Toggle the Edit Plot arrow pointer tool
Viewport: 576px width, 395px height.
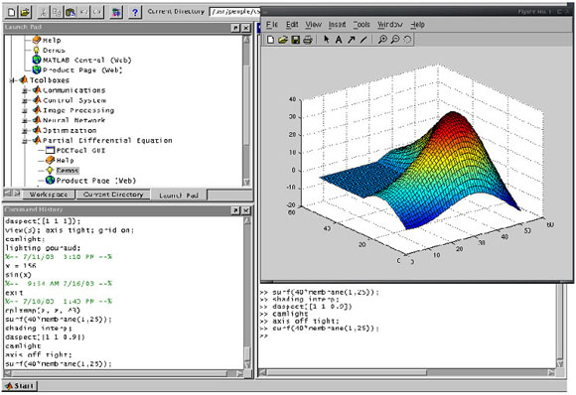click(326, 40)
